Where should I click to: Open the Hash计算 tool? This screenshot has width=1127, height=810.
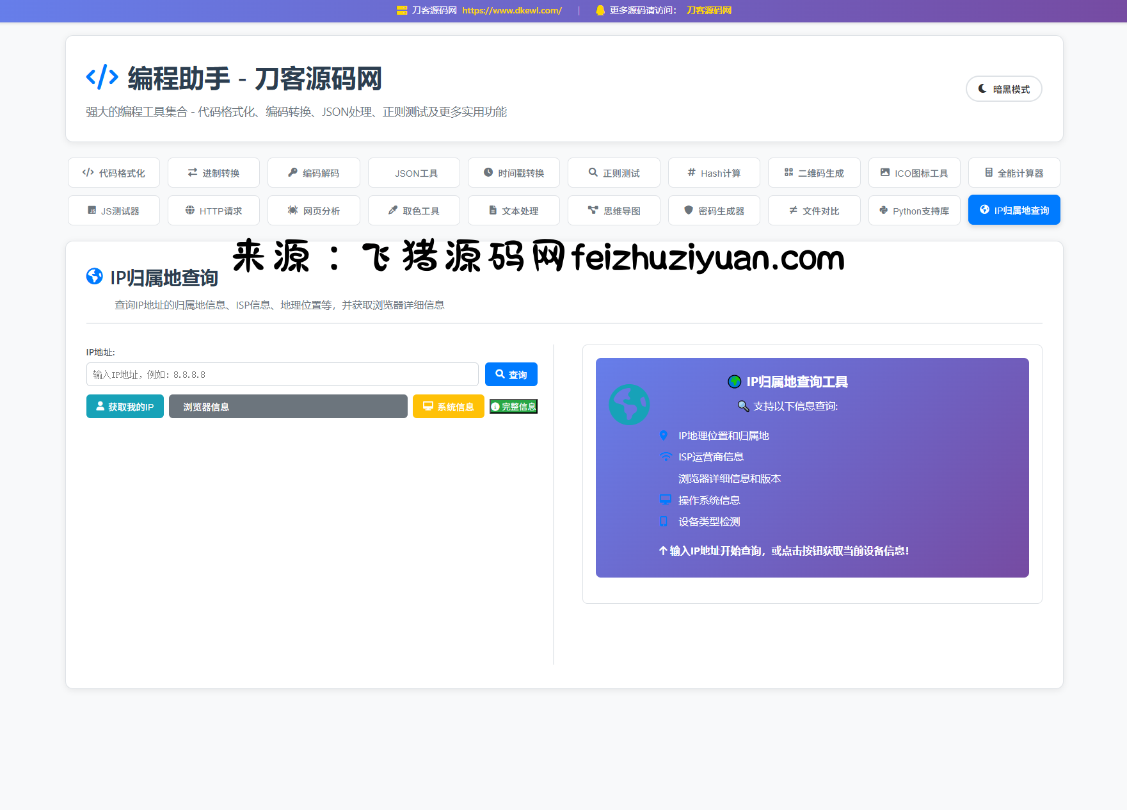714,173
